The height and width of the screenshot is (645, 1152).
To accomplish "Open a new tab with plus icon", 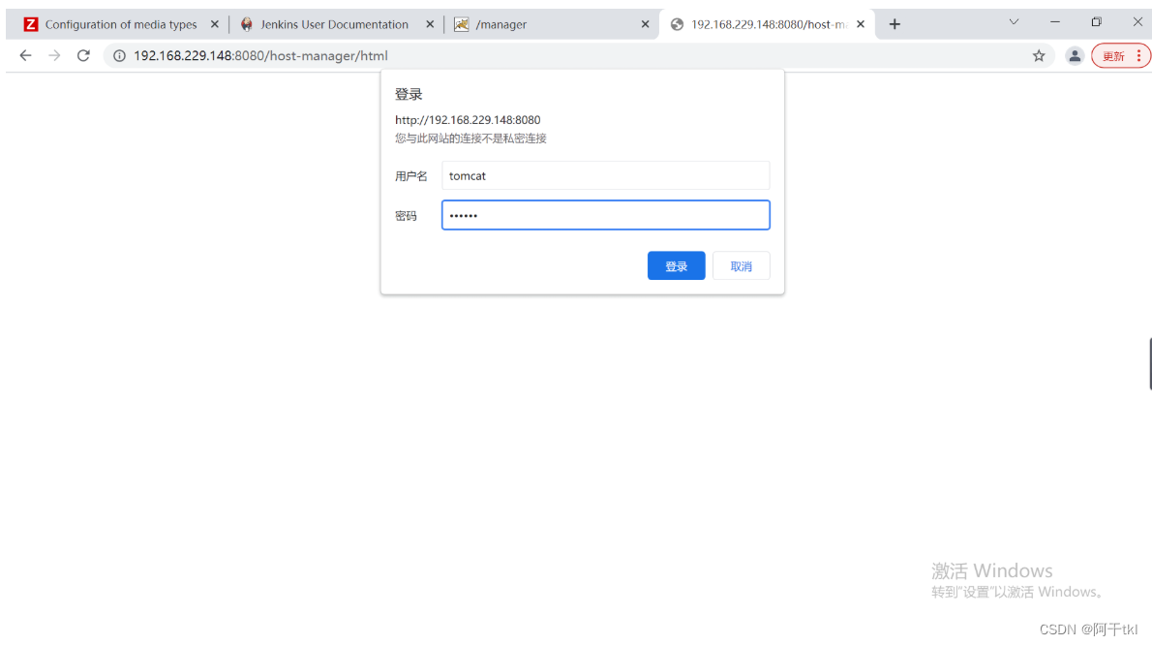I will point(894,24).
